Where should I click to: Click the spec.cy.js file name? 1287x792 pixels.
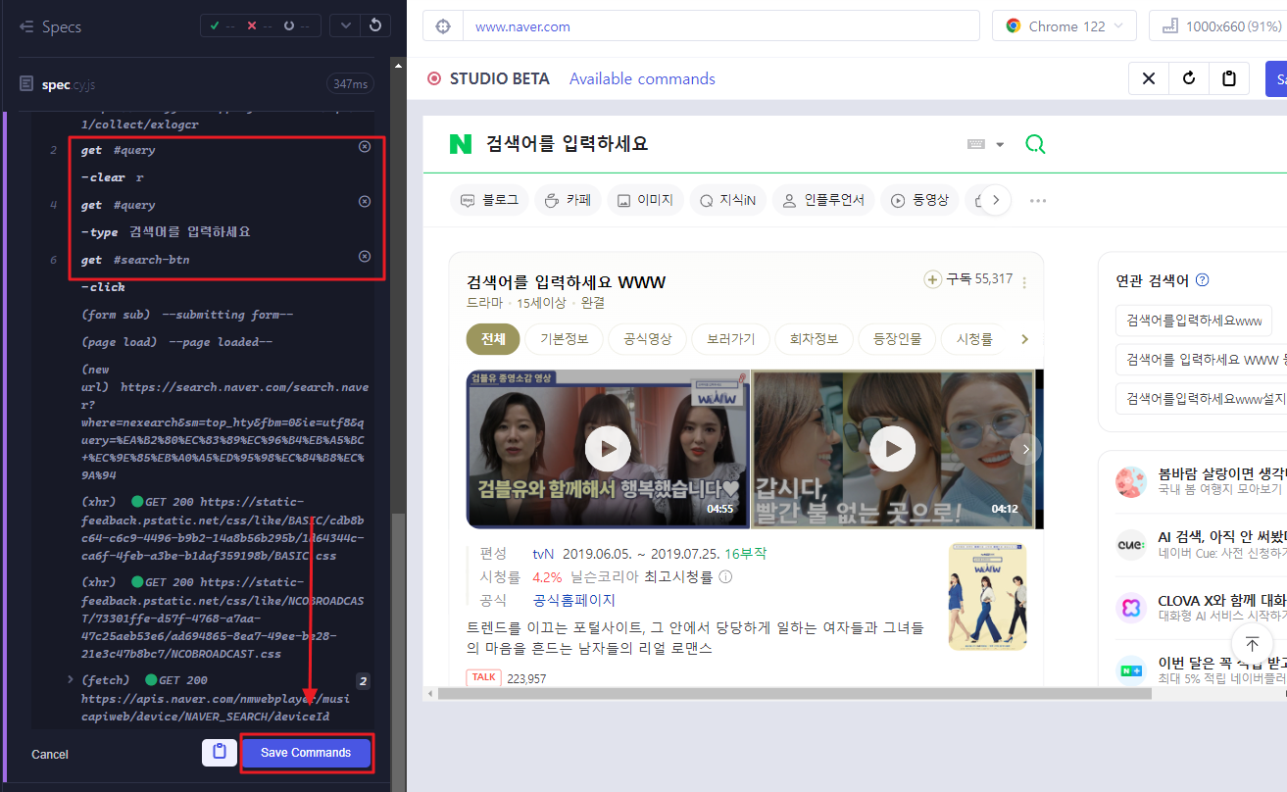[70, 84]
